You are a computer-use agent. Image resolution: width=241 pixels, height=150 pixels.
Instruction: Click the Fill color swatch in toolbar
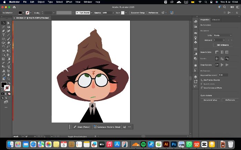[4, 85]
